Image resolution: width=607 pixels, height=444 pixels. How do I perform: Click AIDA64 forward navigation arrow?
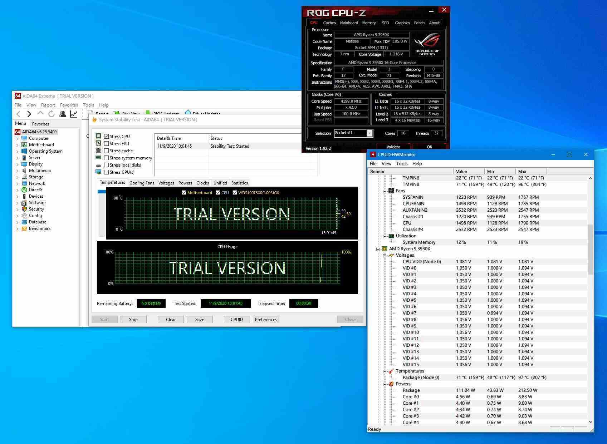click(x=29, y=114)
